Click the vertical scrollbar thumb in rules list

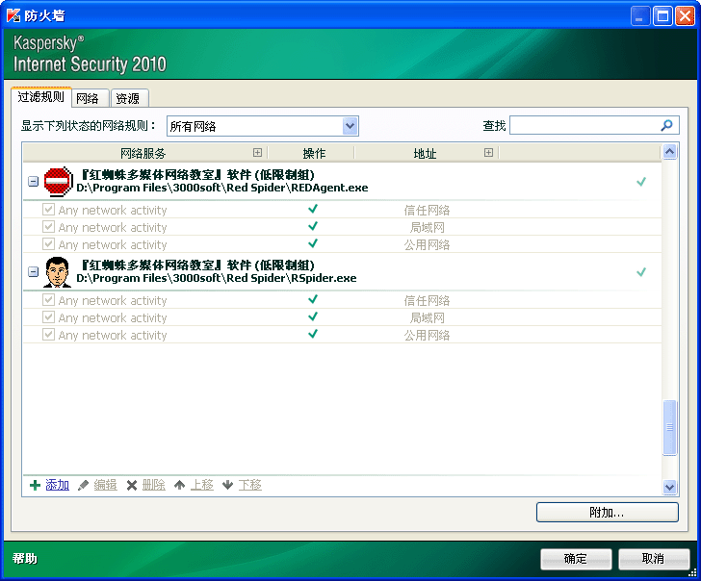670,427
